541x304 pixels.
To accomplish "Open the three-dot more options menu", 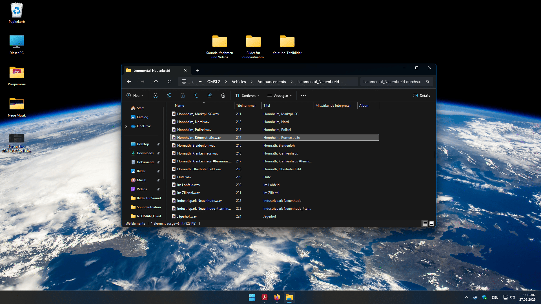I will point(303,95).
